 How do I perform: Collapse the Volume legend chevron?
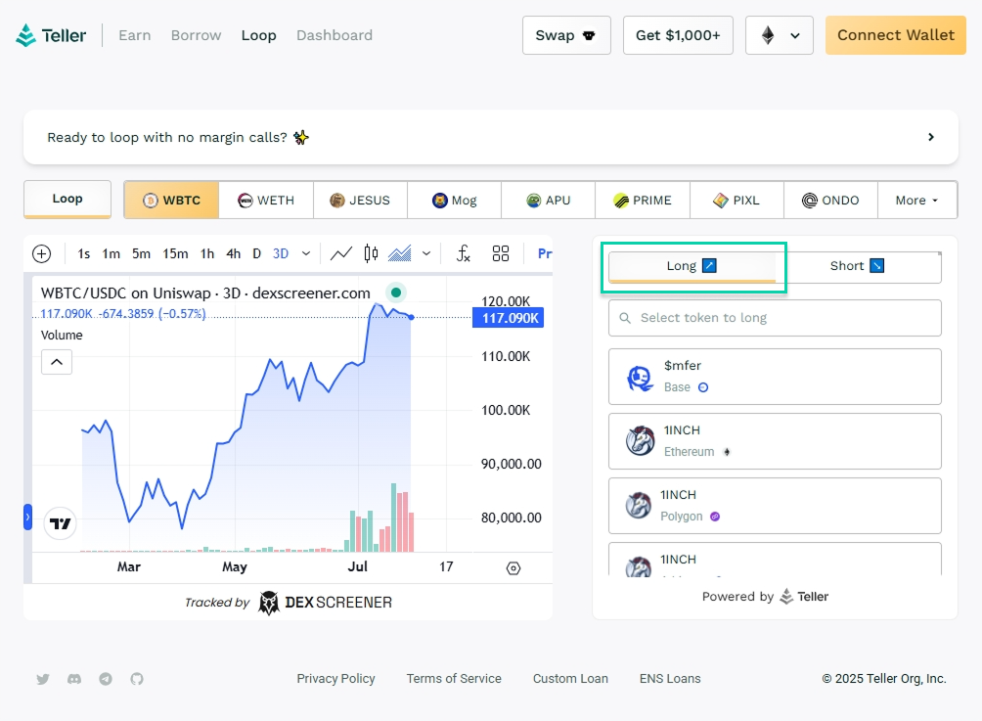(57, 362)
